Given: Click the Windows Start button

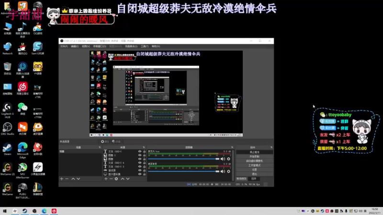Looking at the screenshot, I should 5,211.
